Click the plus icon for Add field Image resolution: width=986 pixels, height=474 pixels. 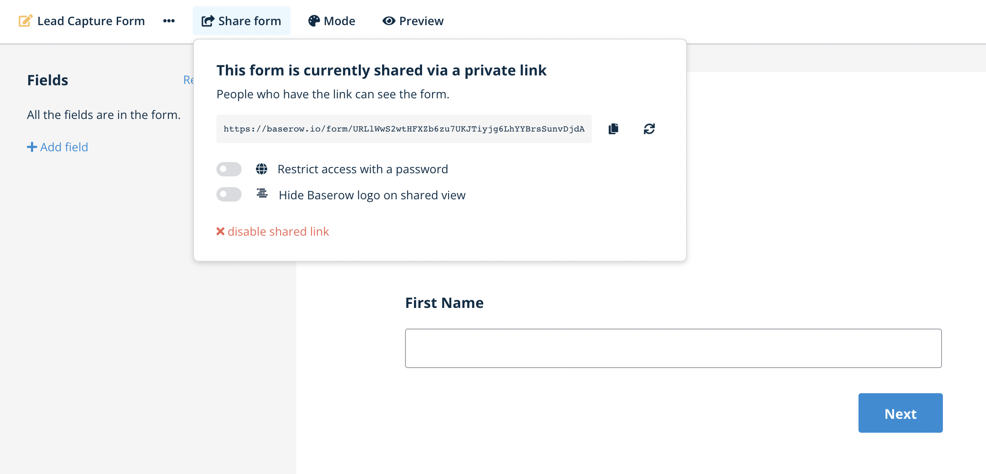pyautogui.click(x=32, y=147)
